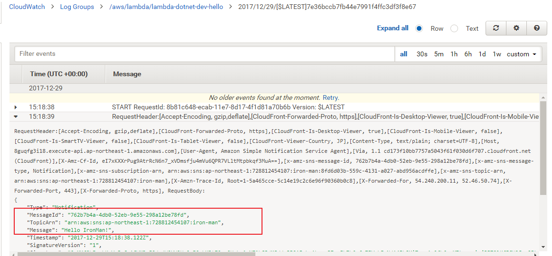Open Log Groups breadcrumb
Screen dimensions: 552x256
77,7
